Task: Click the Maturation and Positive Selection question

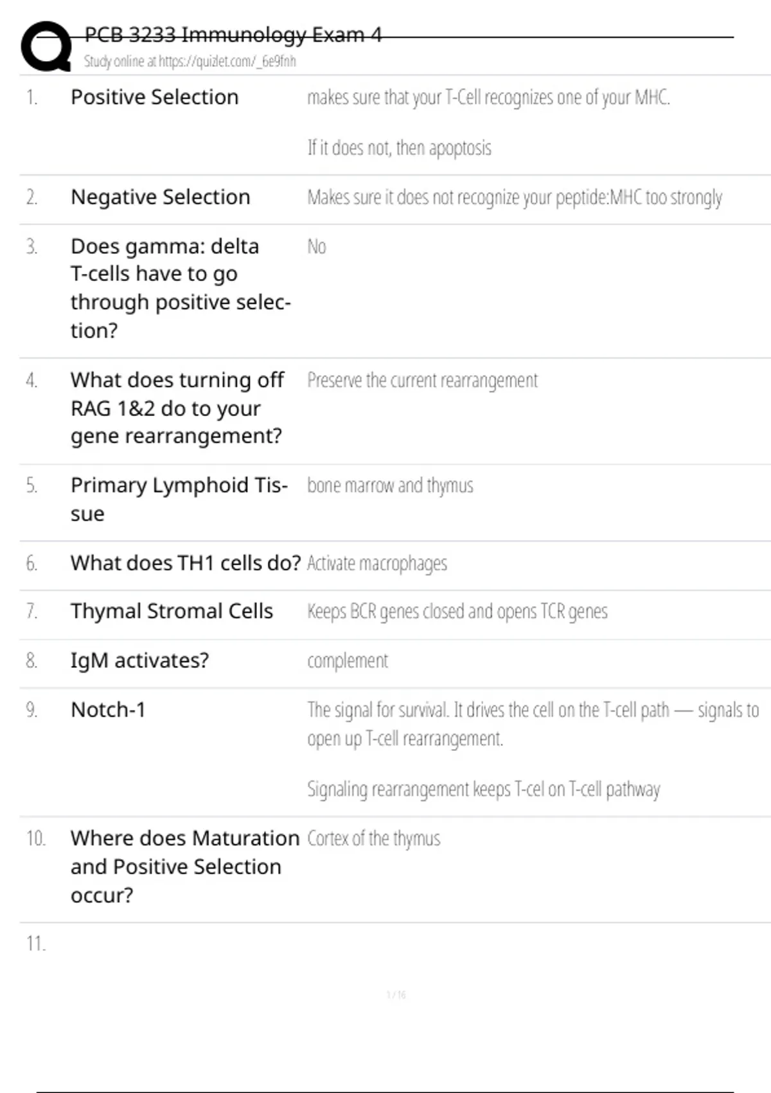Action: pos(184,866)
